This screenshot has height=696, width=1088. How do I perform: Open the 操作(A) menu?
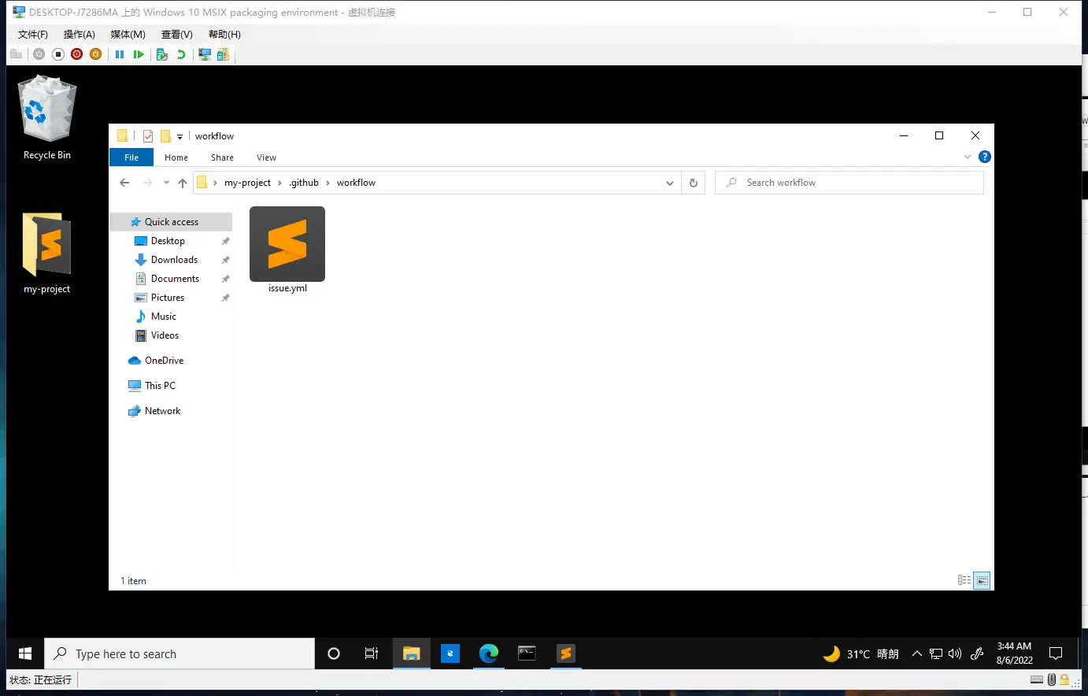coord(79,35)
